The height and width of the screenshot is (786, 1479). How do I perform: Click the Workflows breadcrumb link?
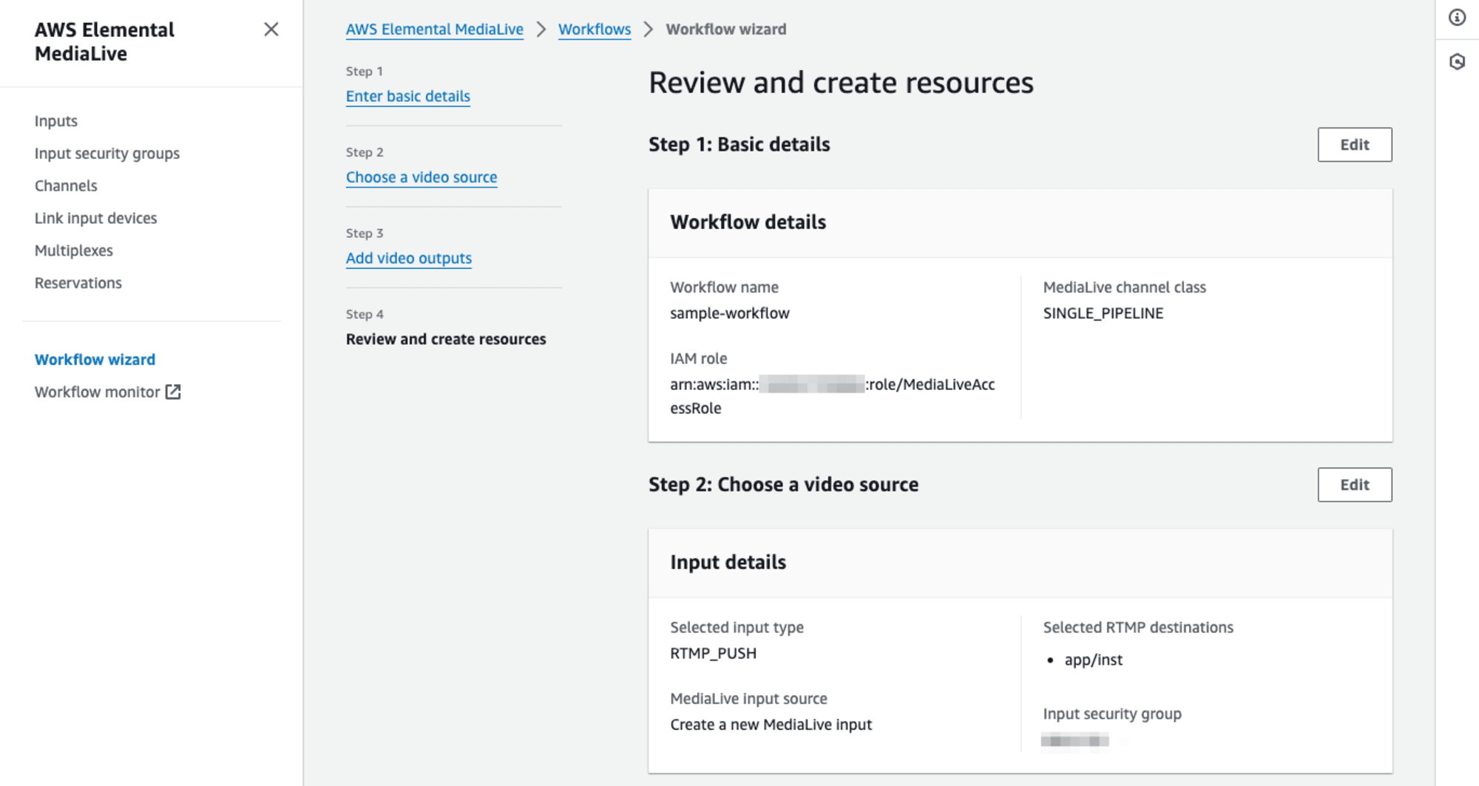[595, 30]
